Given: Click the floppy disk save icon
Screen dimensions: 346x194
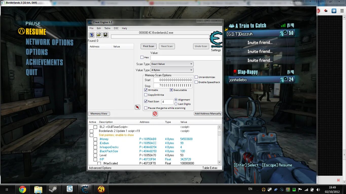Looking at the screenshot, I should 105,35.
